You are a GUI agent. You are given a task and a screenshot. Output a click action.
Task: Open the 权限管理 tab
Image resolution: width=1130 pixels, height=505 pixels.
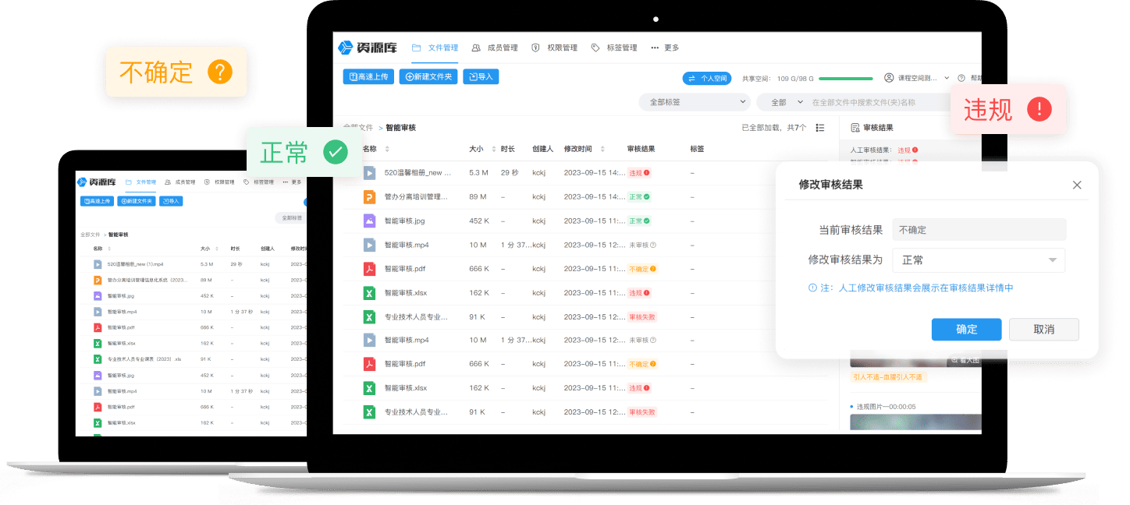click(555, 48)
